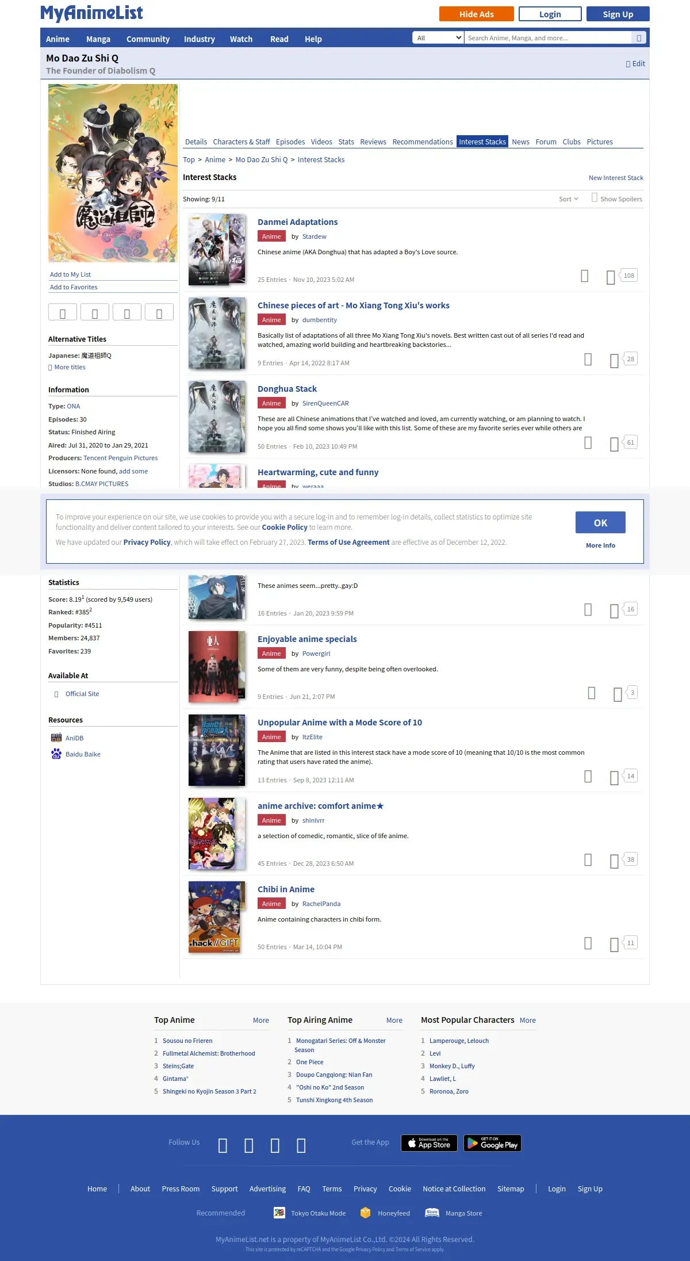This screenshot has width=690, height=1261.
Task: Click Add to Favorites link
Action: pyautogui.click(x=74, y=287)
